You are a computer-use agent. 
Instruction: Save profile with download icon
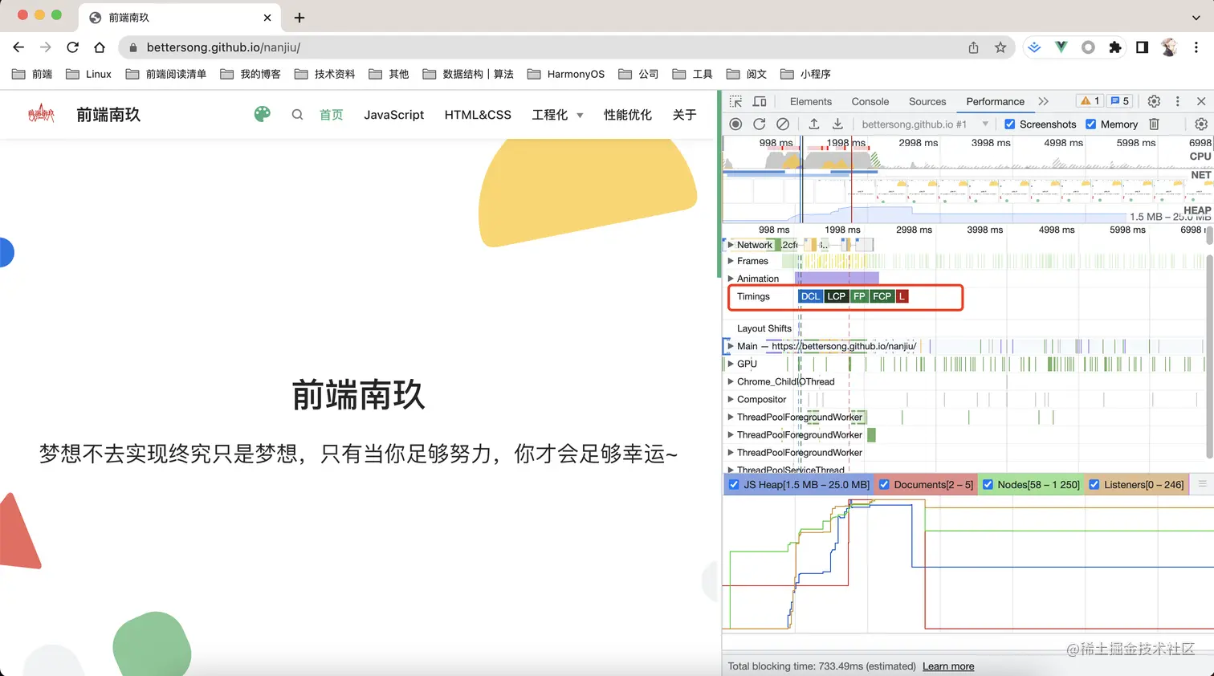coord(837,124)
